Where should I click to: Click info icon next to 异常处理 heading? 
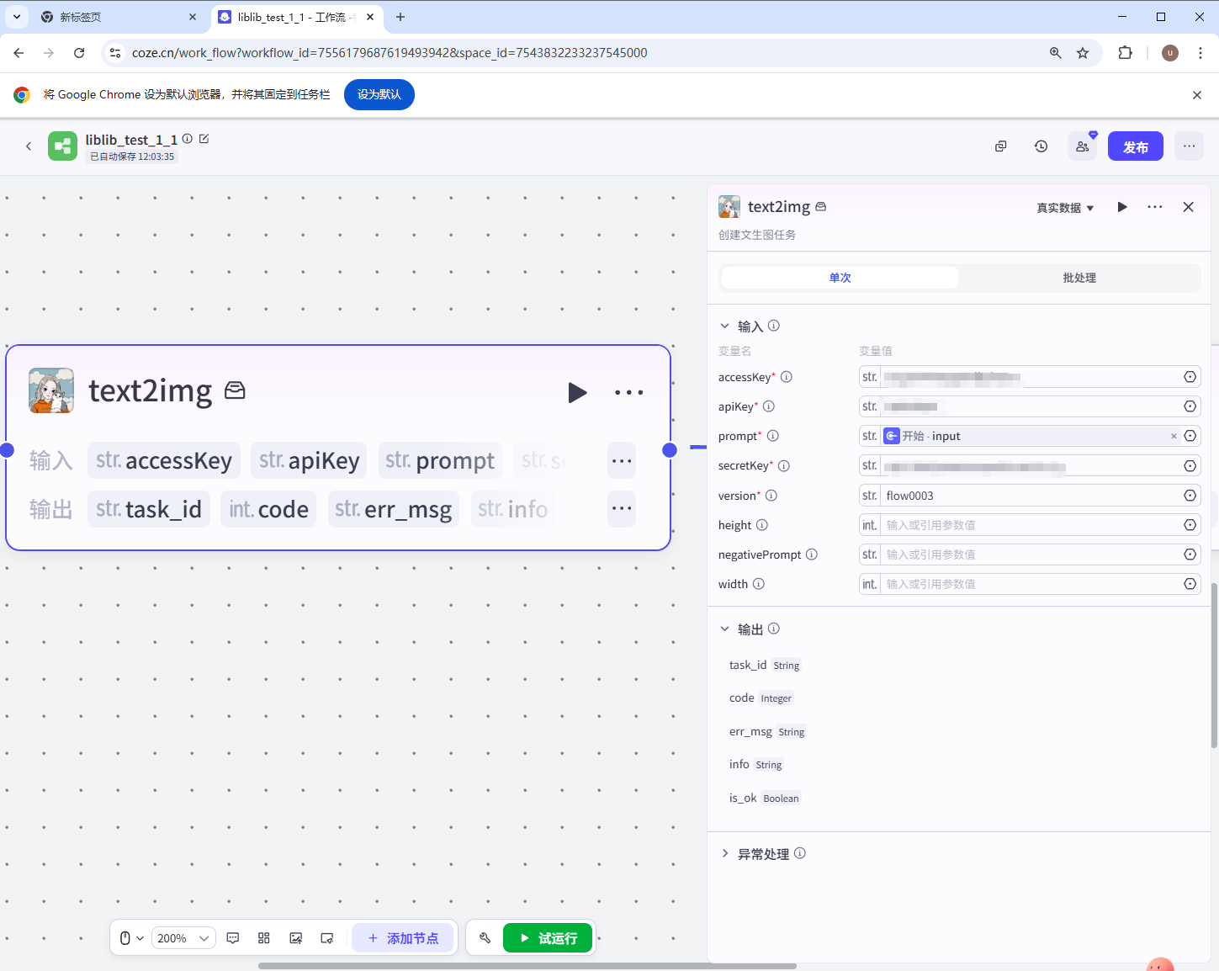[x=800, y=853]
